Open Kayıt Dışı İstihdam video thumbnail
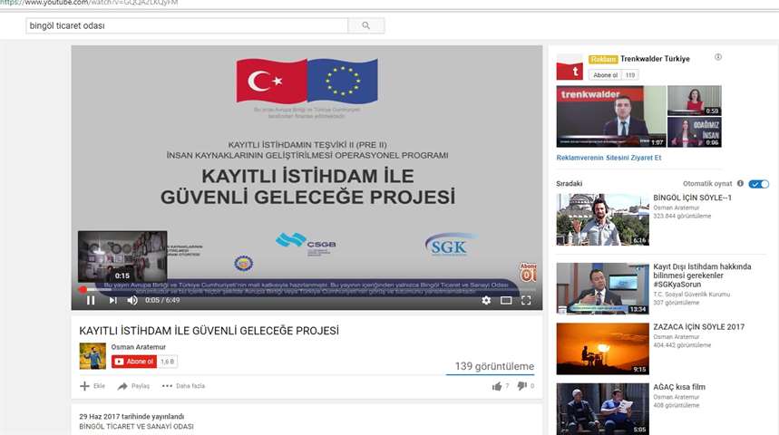 point(603,288)
